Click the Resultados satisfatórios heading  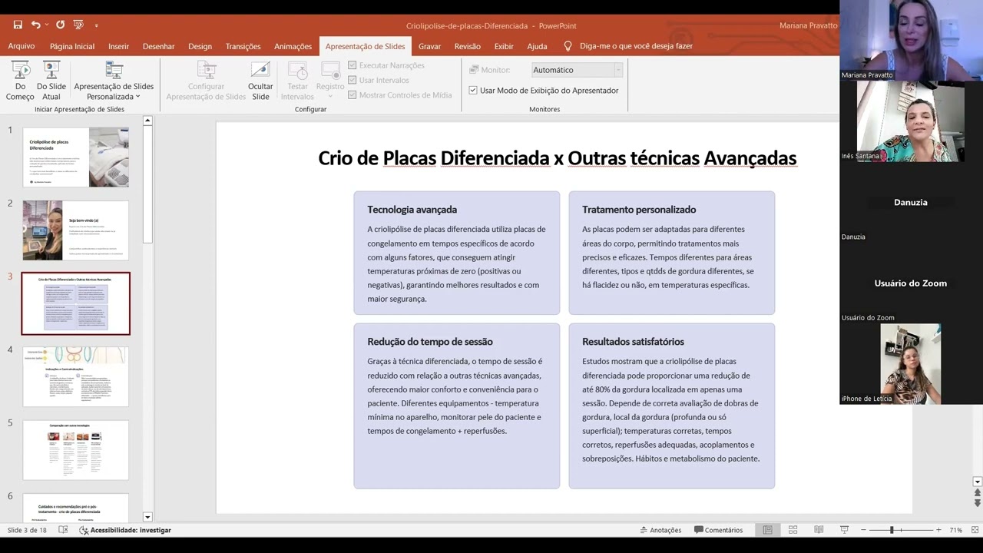coord(633,342)
